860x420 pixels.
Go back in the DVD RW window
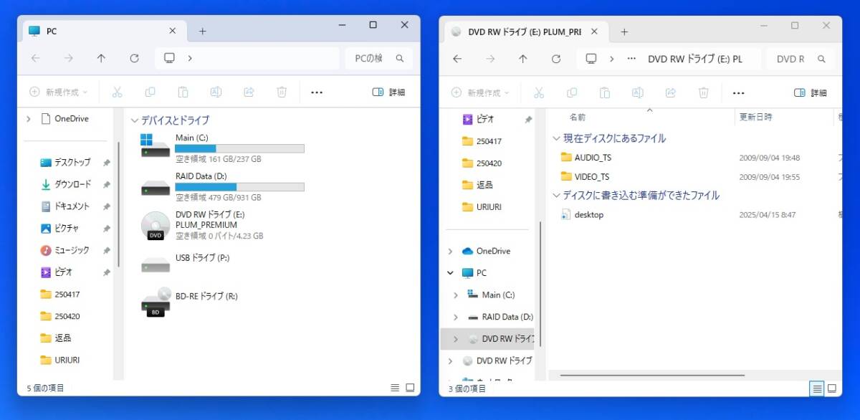(x=457, y=59)
